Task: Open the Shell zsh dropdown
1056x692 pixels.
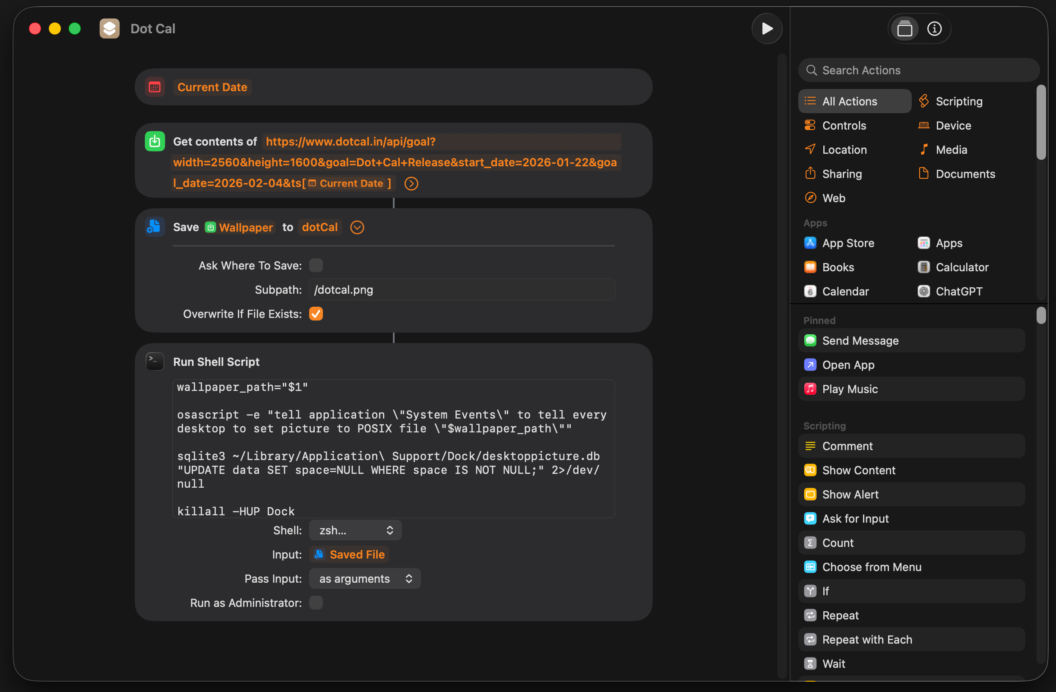Action: click(355, 530)
